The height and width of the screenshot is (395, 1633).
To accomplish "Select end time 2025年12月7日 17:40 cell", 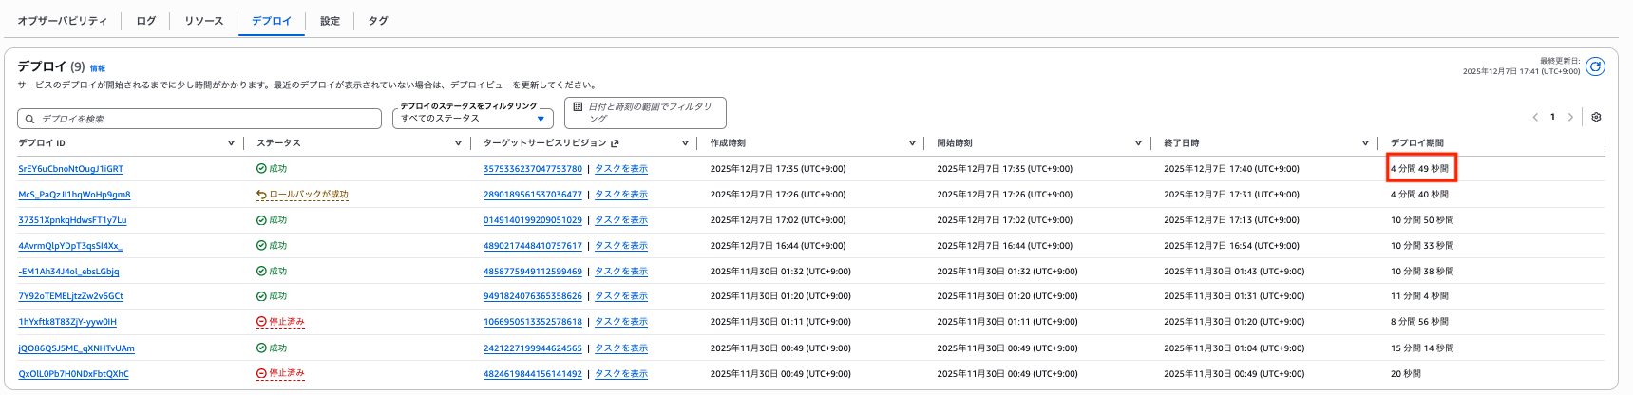I will coord(1231,169).
